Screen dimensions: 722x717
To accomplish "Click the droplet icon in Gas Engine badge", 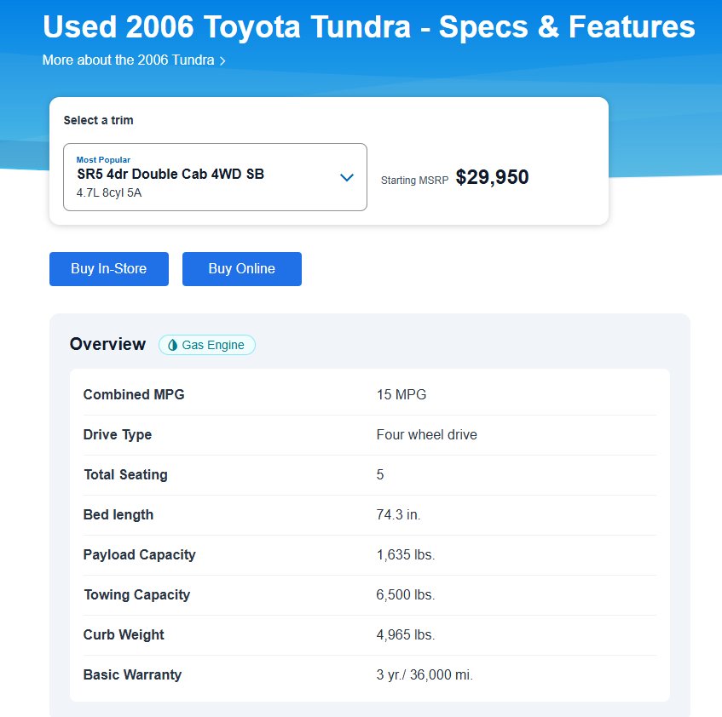I will (173, 345).
